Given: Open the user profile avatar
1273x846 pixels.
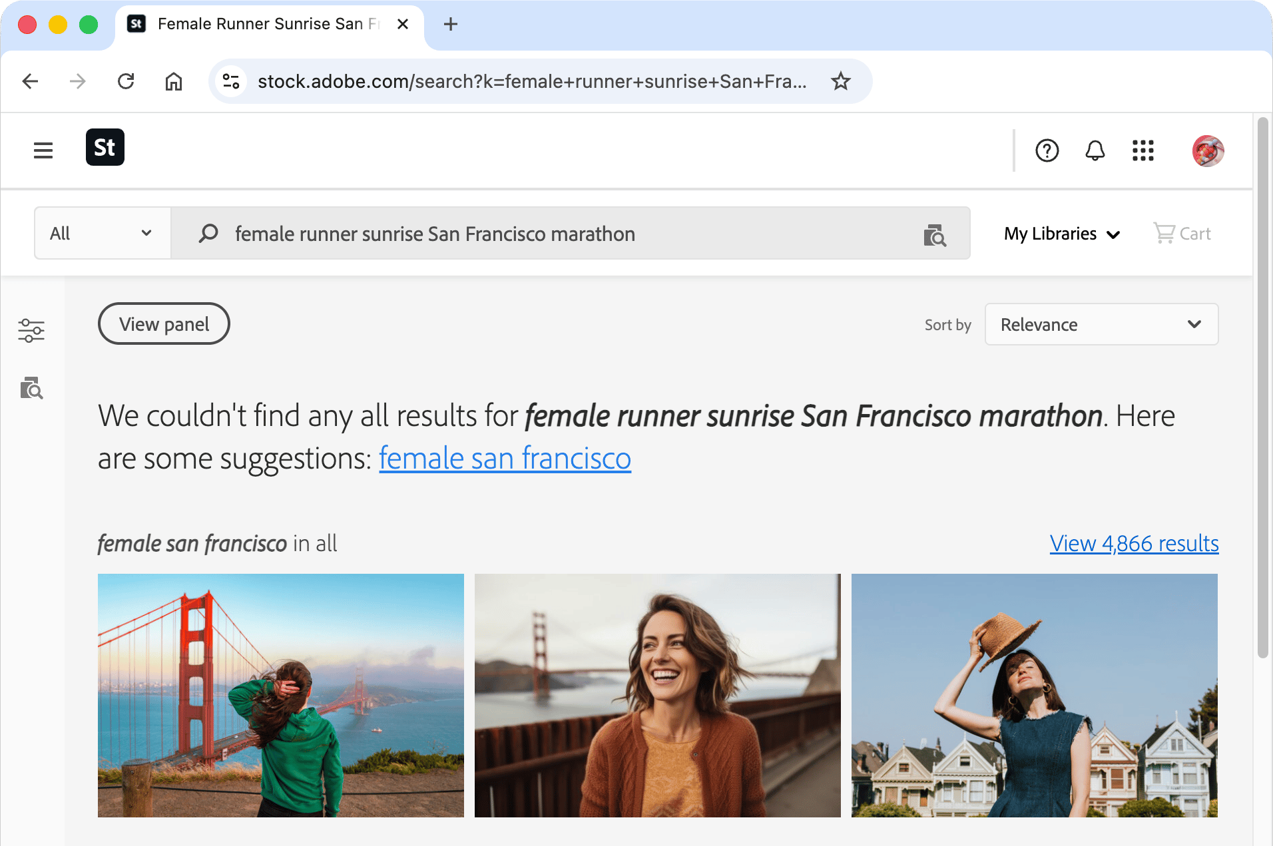Looking at the screenshot, I should pos(1207,150).
